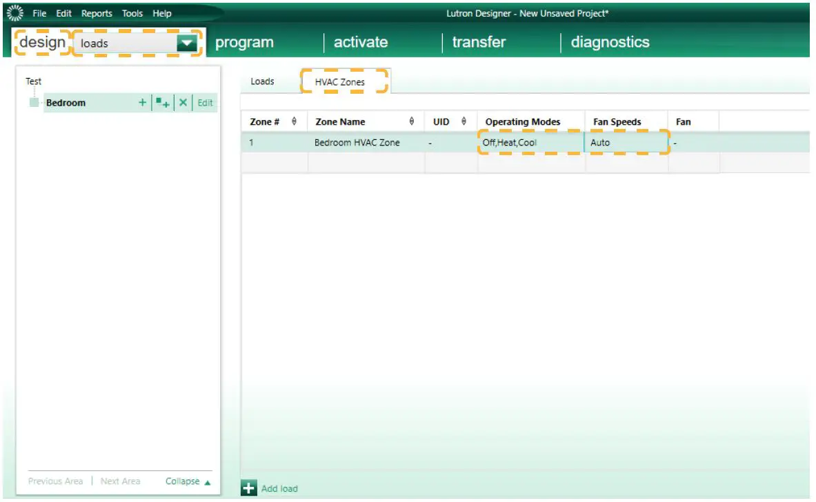Add a sub-area with the Bedroom plus icon
816x502 pixels.
pyautogui.click(x=142, y=103)
